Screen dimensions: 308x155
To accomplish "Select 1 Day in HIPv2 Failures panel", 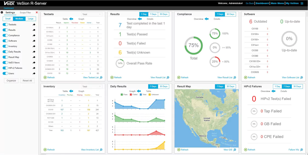I will click(277, 87).
